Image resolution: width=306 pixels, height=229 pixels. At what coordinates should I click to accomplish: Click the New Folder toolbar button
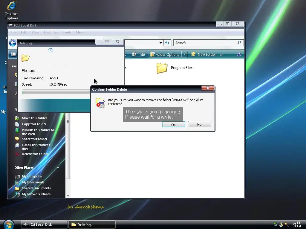click(x=204, y=55)
